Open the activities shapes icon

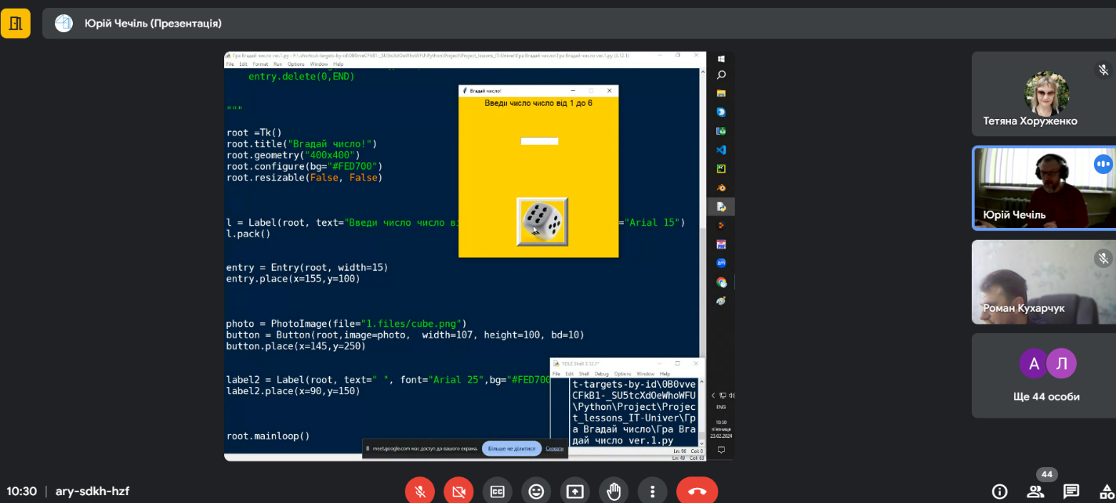(1107, 491)
